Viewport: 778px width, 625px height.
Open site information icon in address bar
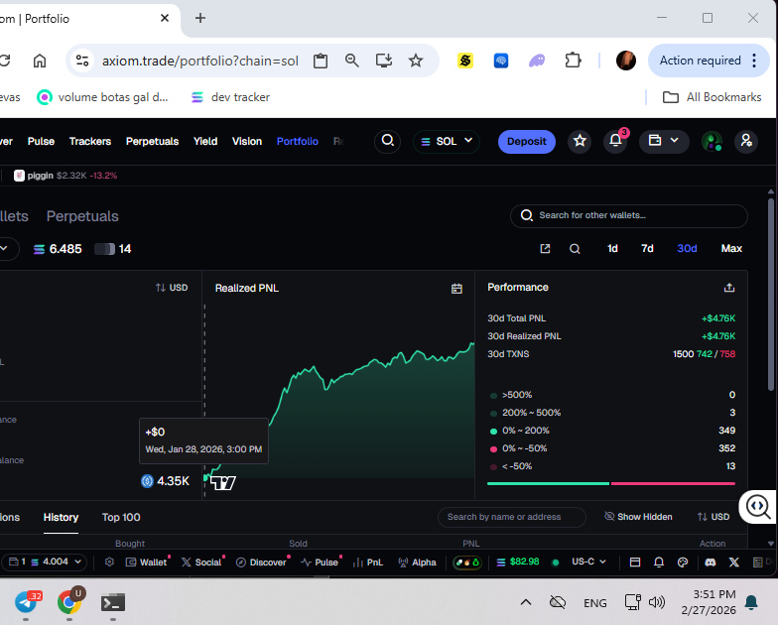(82, 61)
